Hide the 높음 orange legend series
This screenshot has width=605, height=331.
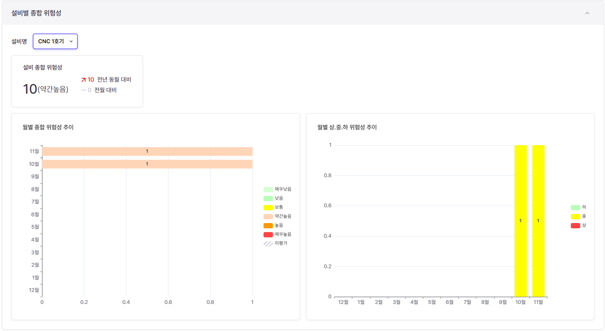(268, 225)
